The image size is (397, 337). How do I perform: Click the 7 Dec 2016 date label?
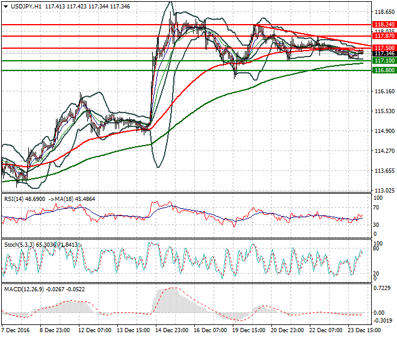16,330
